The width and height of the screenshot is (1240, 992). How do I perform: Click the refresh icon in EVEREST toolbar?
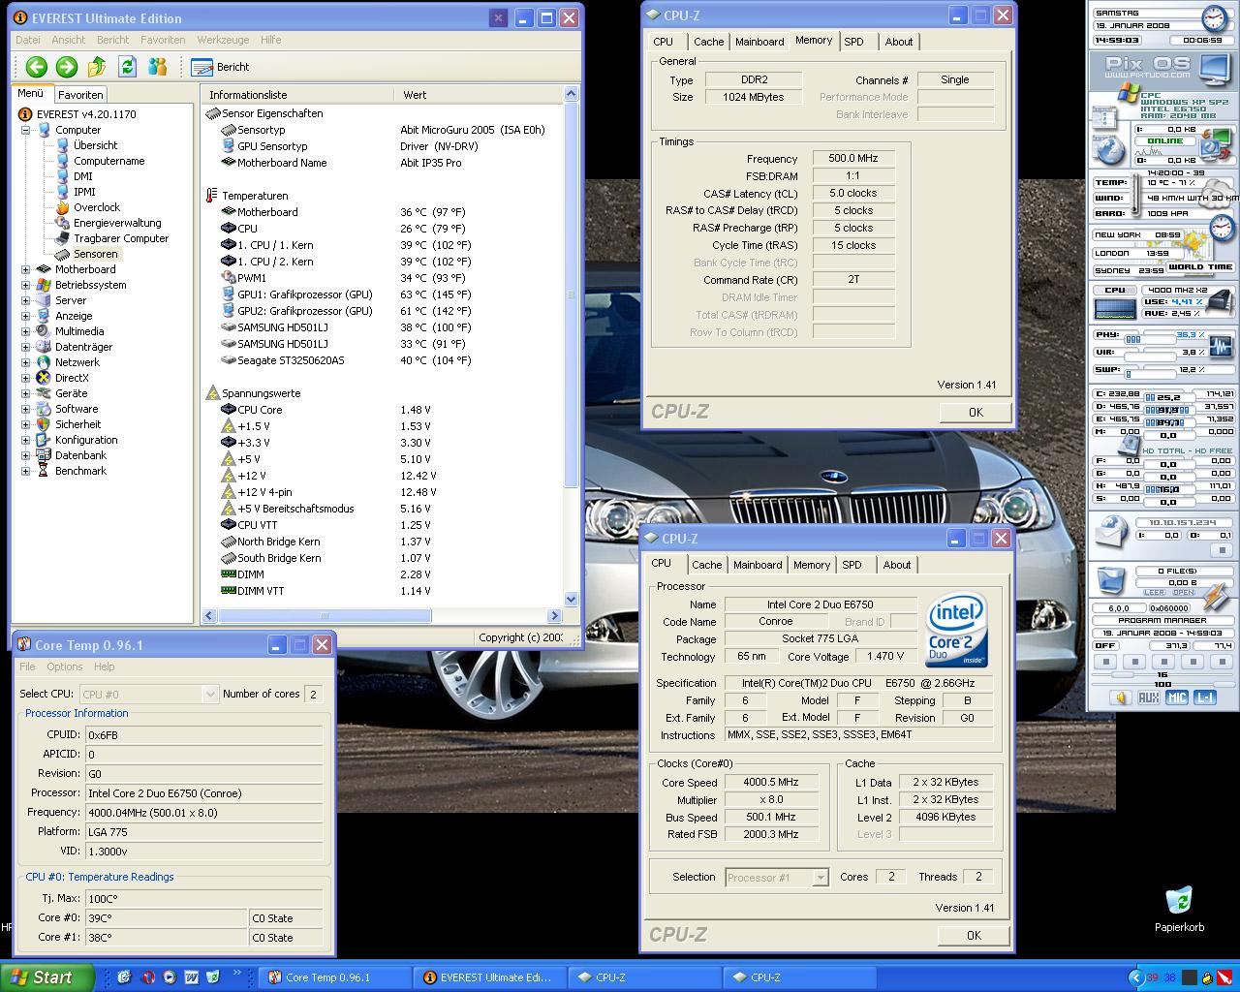[x=127, y=67]
